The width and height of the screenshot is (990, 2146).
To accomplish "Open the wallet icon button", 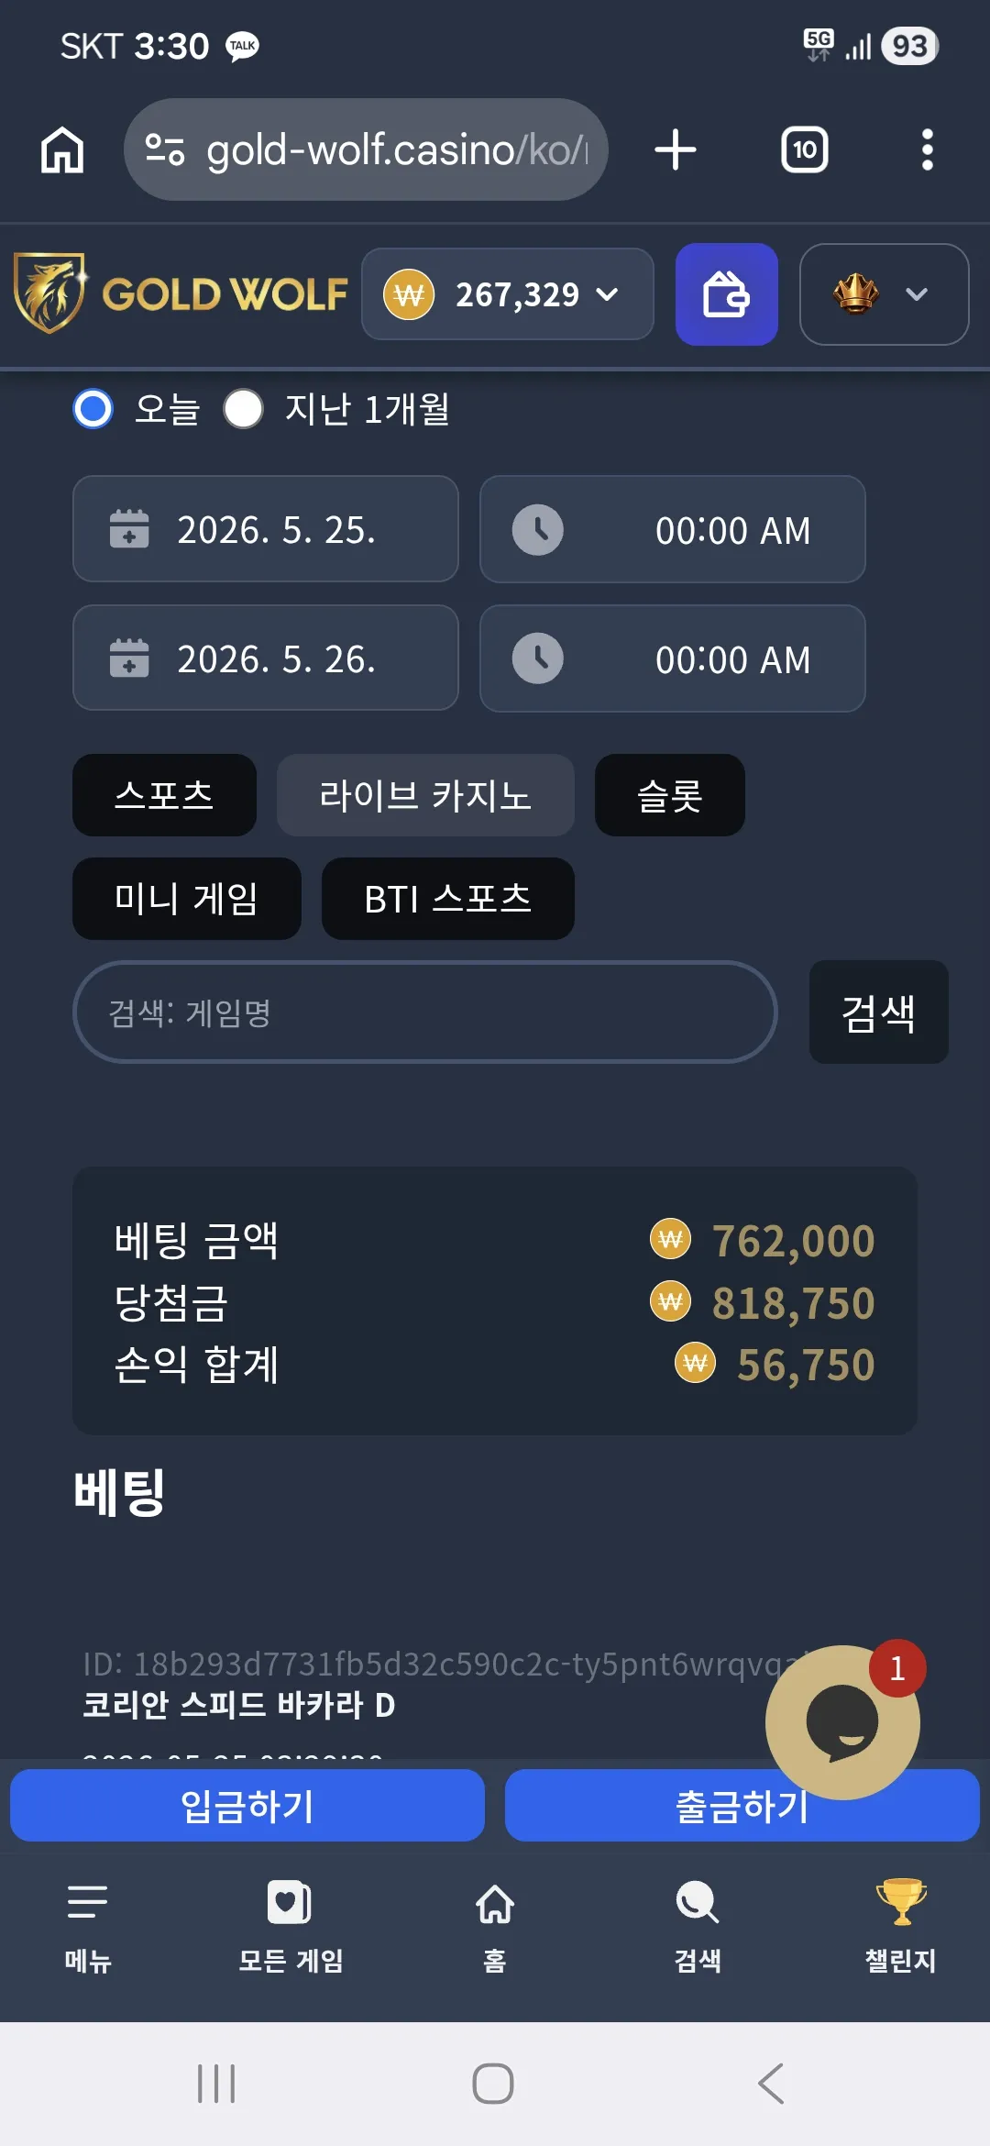I will (x=727, y=294).
